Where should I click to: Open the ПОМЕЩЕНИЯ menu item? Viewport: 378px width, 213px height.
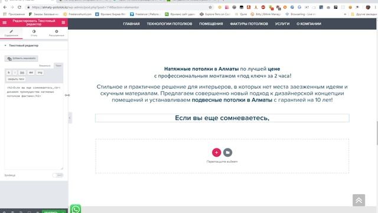tap(211, 24)
